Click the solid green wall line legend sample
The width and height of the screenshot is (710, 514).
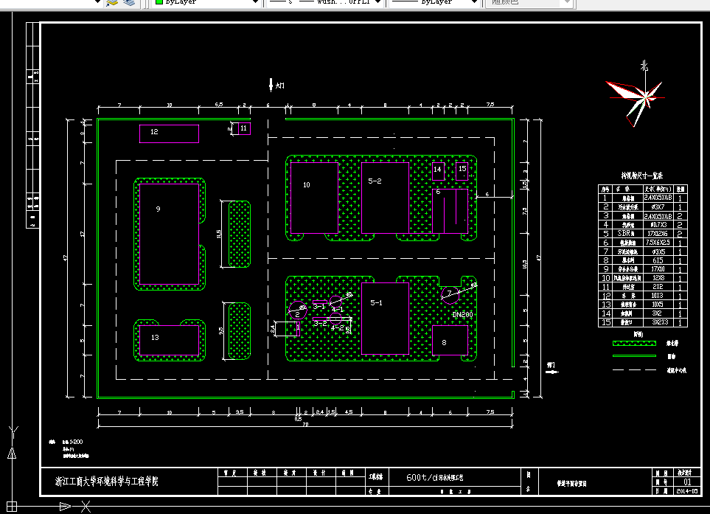[634, 356]
